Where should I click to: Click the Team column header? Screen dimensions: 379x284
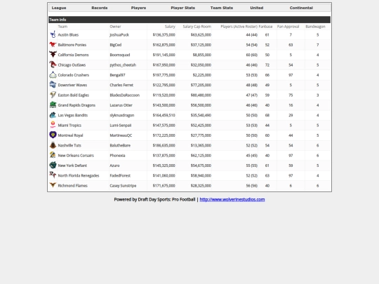(x=62, y=27)
